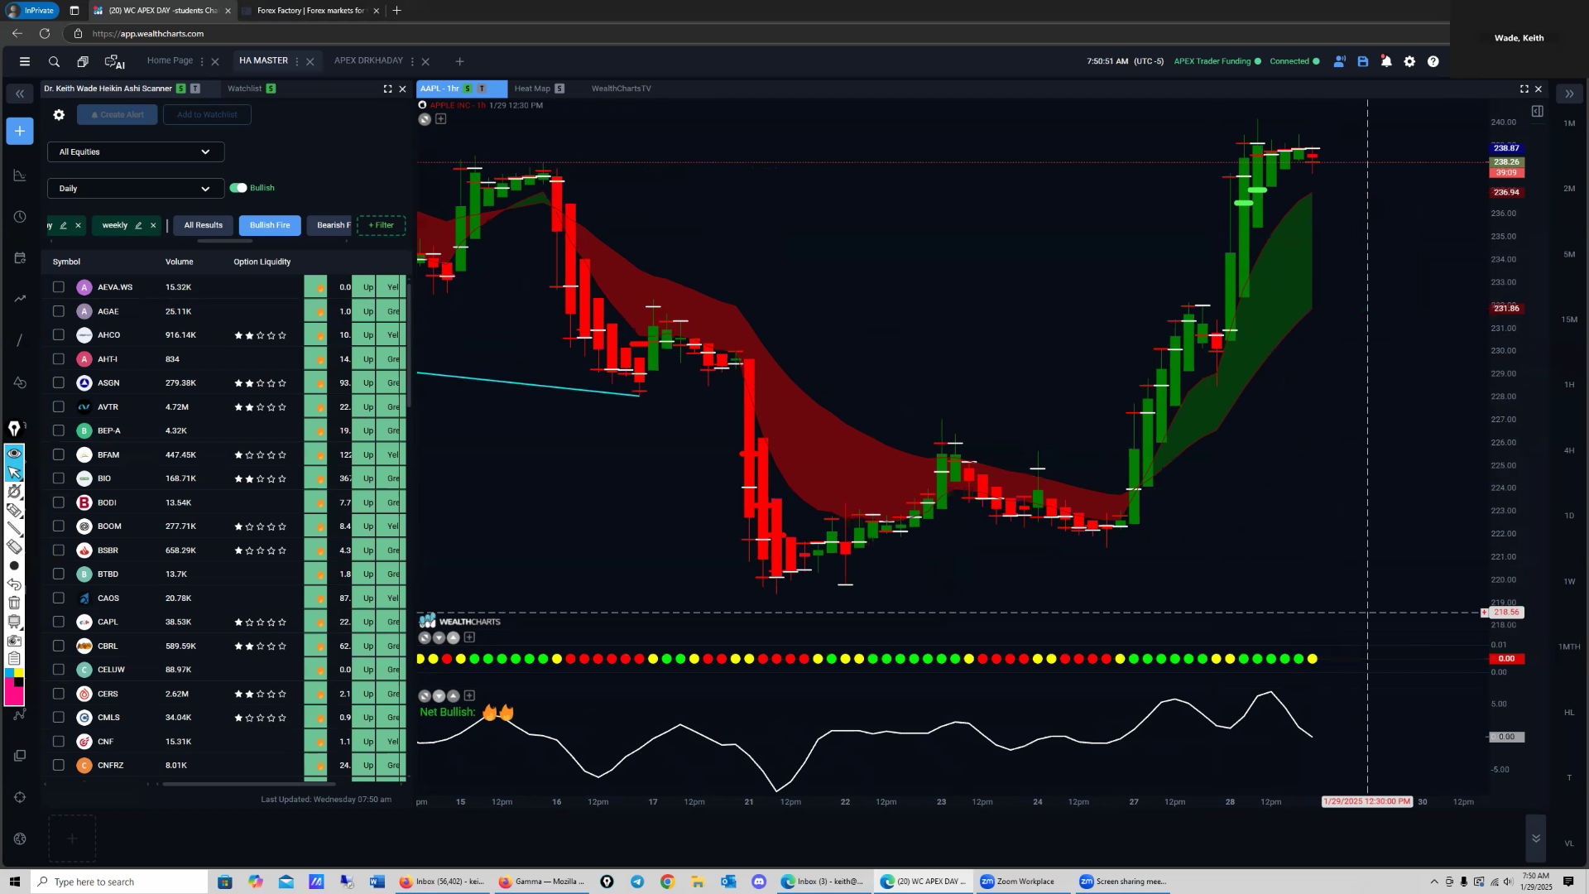Switch to the APEX DRKHADAY workspace tab
This screenshot has width=1589, height=894.
tap(368, 60)
